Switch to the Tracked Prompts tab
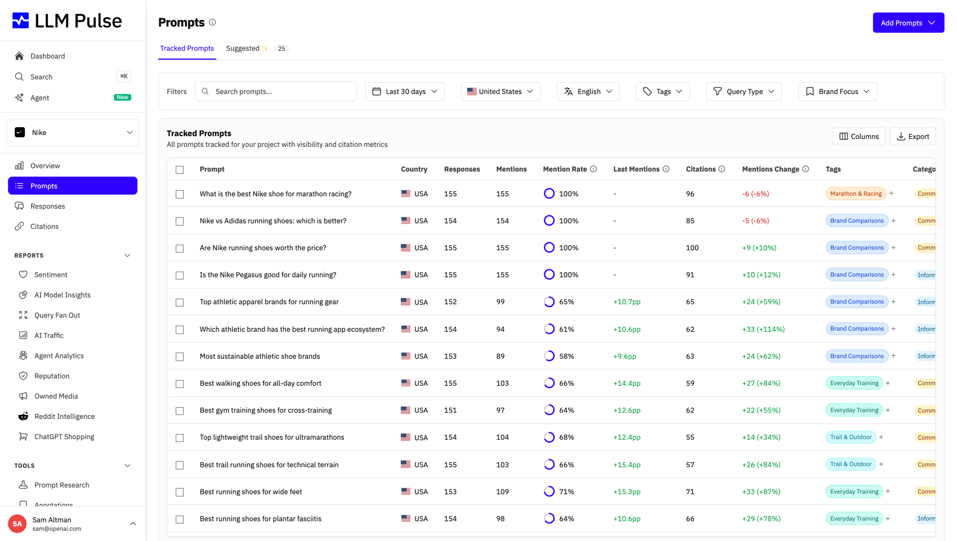Screen dimensions: 957x541 (187, 48)
